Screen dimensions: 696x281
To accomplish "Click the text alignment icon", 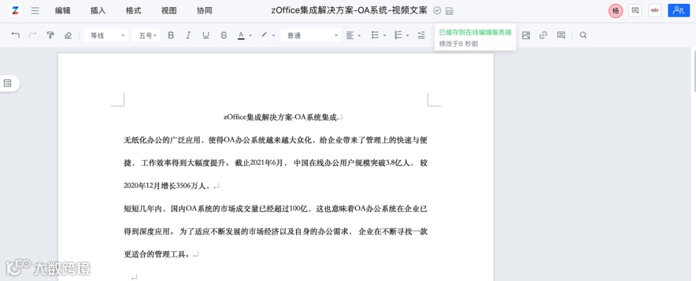I will click(x=350, y=35).
